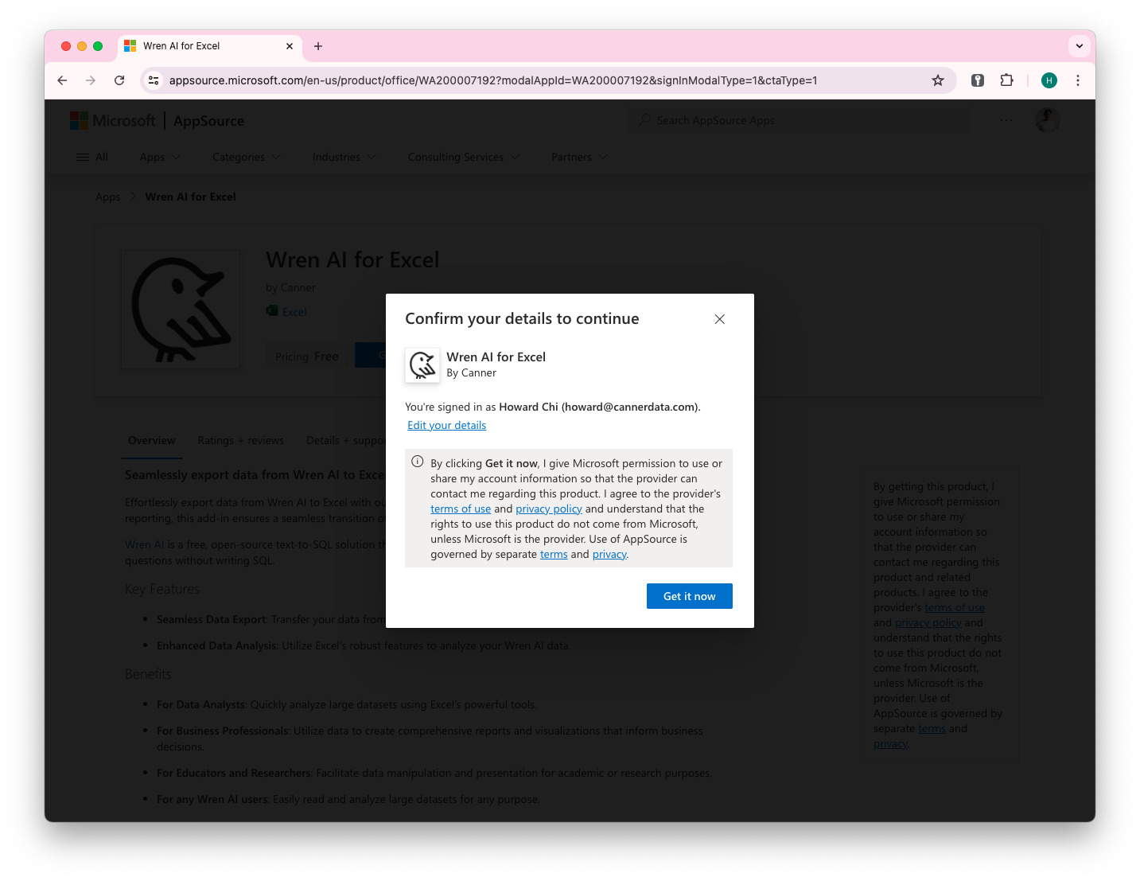This screenshot has height=881, width=1140.
Task: Close the Confirm your details dialog
Action: tap(719, 319)
